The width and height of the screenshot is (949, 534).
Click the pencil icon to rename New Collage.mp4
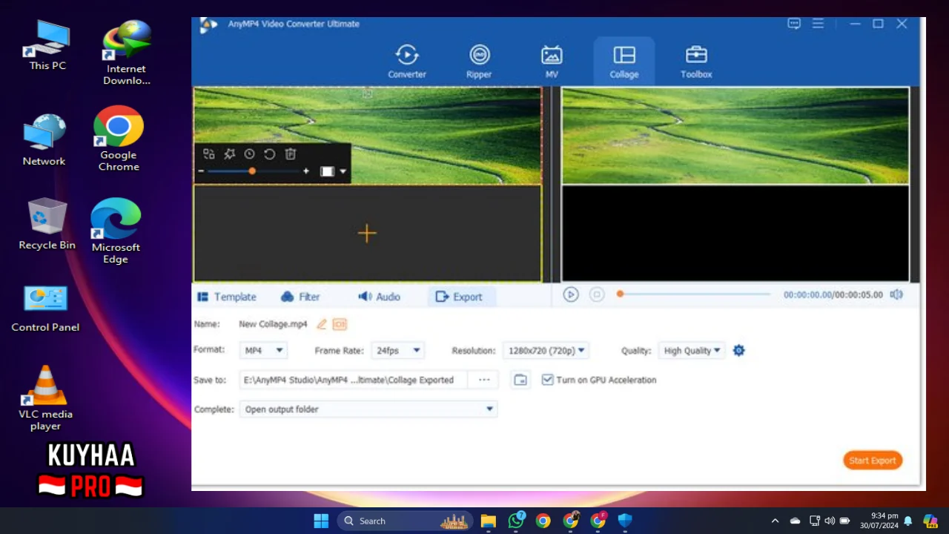pyautogui.click(x=322, y=324)
